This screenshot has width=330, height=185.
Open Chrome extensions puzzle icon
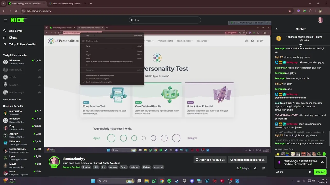311,11
